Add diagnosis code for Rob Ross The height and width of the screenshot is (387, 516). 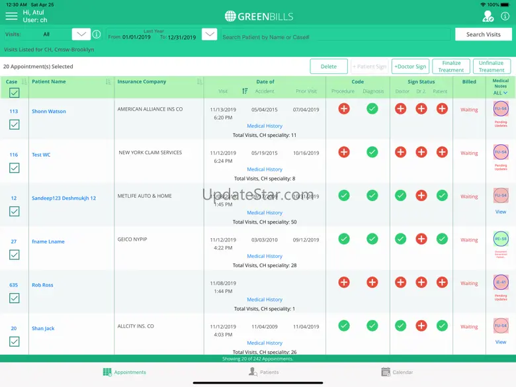(x=372, y=282)
